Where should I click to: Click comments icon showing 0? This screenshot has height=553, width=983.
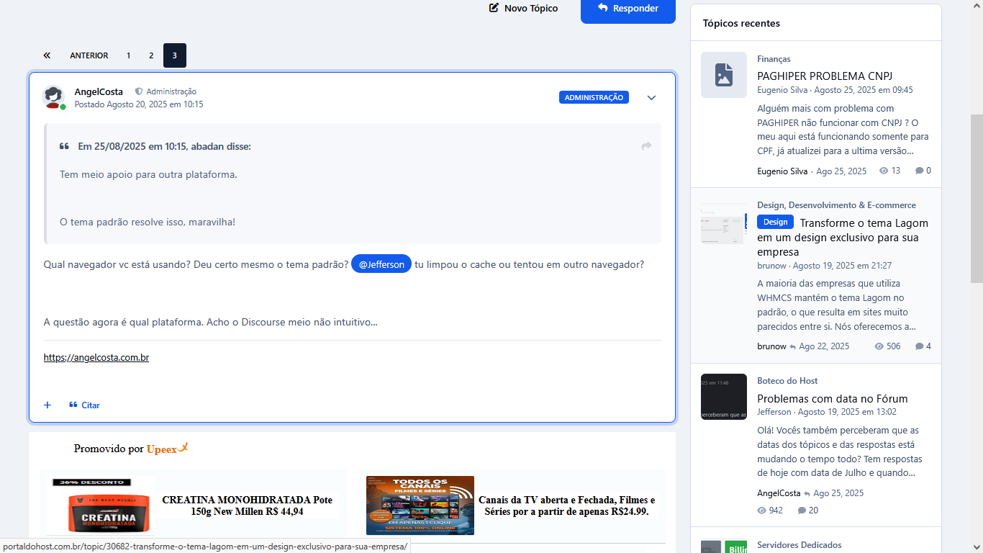point(919,171)
